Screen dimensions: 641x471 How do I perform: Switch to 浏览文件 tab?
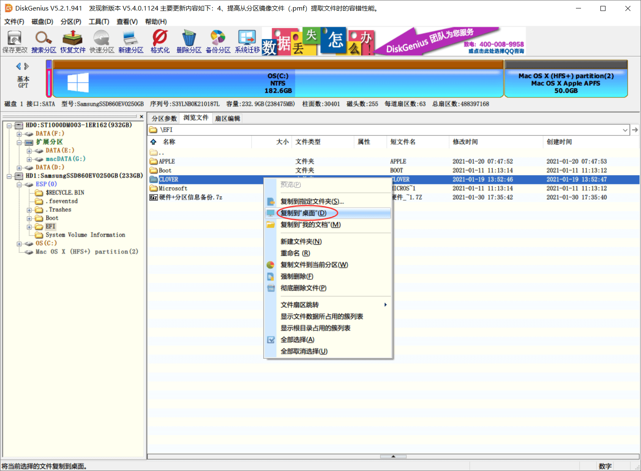point(196,118)
